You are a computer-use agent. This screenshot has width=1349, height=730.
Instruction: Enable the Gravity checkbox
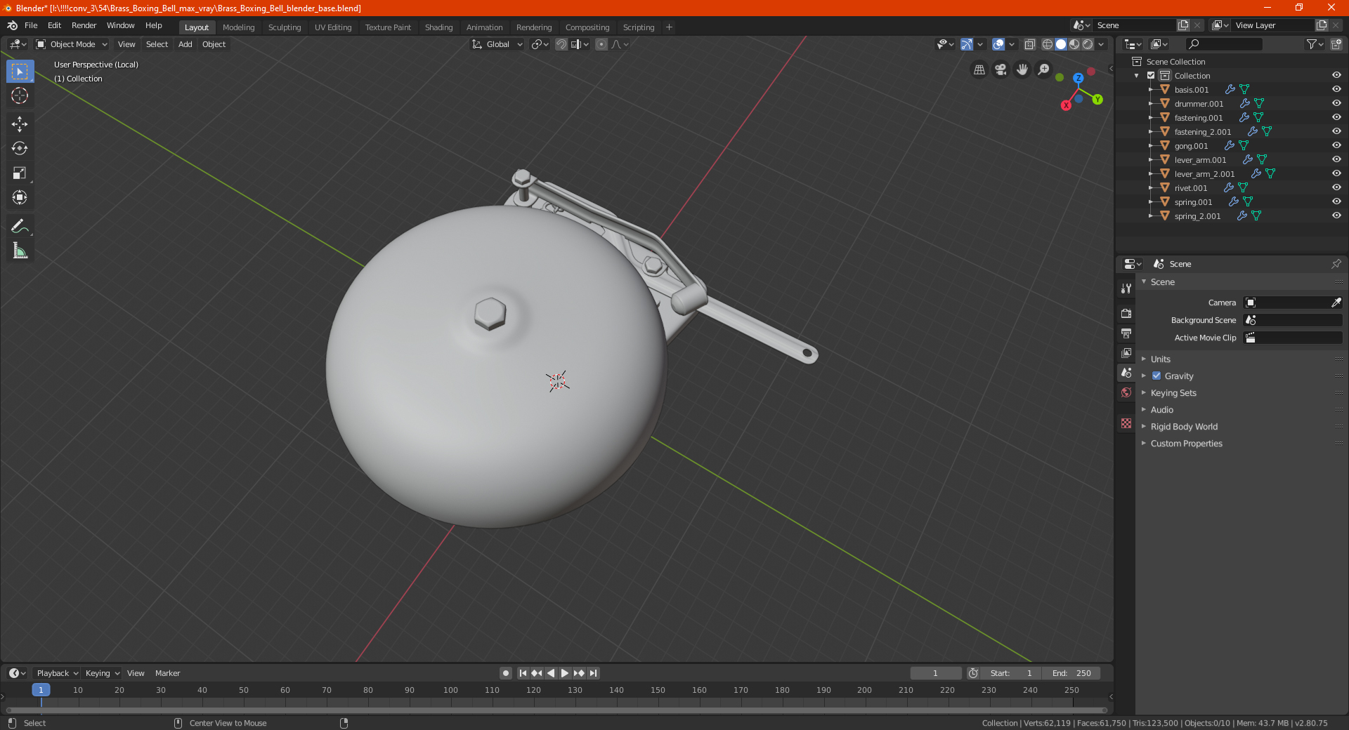tap(1156, 376)
